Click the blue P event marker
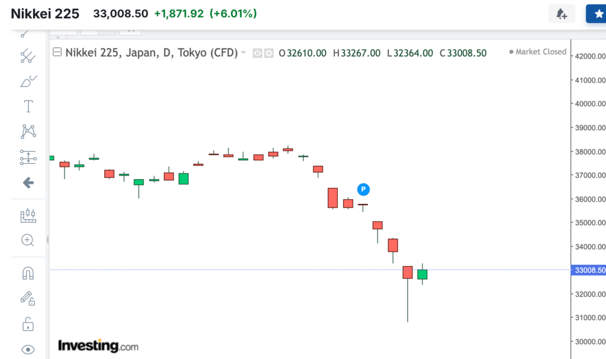This screenshot has width=606, height=359. pos(364,189)
